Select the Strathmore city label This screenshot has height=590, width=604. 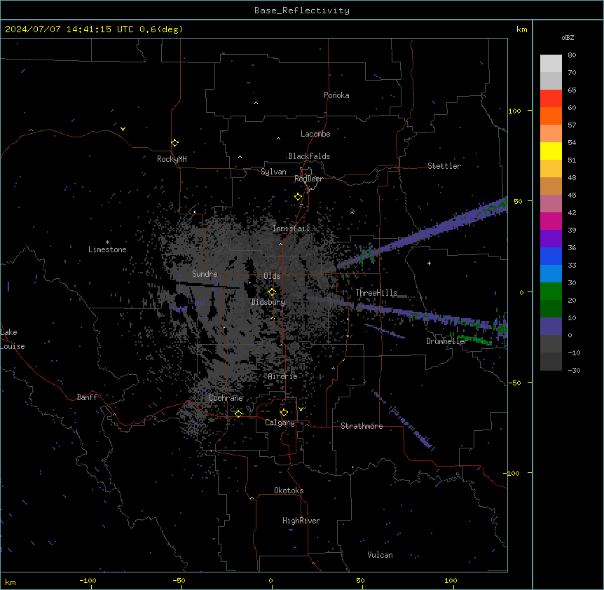coord(362,426)
